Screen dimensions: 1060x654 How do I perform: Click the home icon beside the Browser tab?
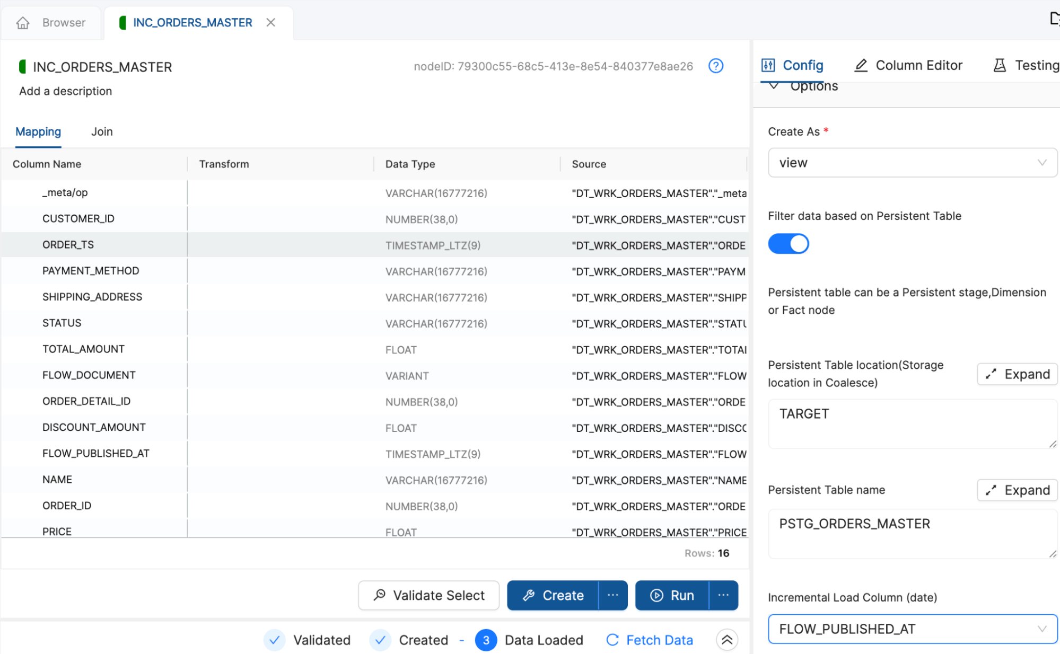pyautogui.click(x=23, y=22)
